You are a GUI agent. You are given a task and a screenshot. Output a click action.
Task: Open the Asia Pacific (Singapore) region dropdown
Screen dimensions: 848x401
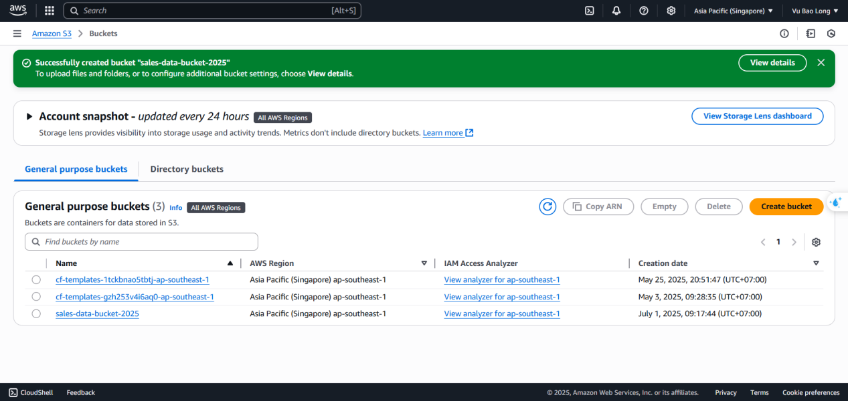734,11
